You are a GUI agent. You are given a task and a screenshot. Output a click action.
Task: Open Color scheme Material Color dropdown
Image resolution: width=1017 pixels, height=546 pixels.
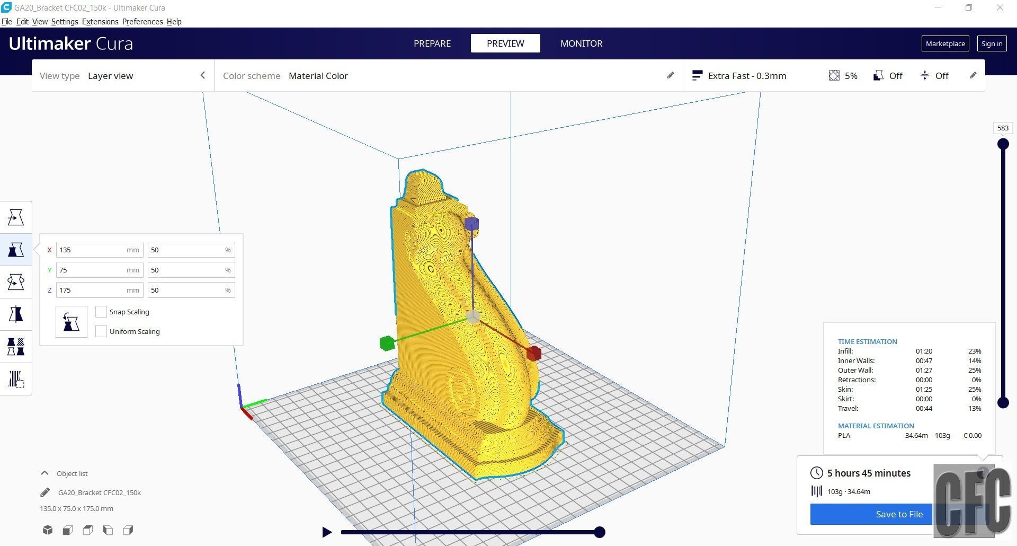tap(449, 76)
